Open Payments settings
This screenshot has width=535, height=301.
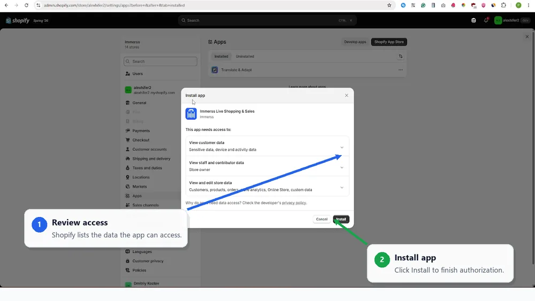click(x=141, y=130)
